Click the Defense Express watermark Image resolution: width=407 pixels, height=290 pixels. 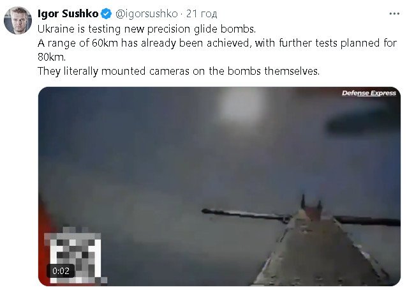[369, 93]
